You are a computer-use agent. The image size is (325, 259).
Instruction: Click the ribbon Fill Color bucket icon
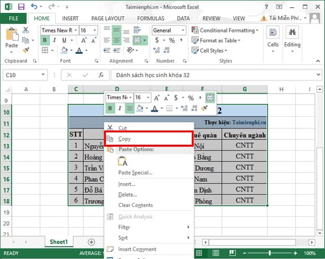pyautogui.click(x=64, y=50)
